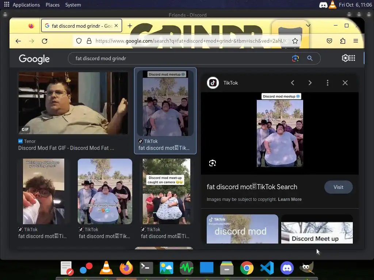Launch VLC media player from dock
Image resolution: width=374 pixels, height=280 pixels.
tap(106, 268)
